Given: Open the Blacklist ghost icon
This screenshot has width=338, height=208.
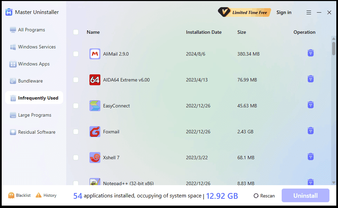Looking at the screenshot, I should coord(11,195).
